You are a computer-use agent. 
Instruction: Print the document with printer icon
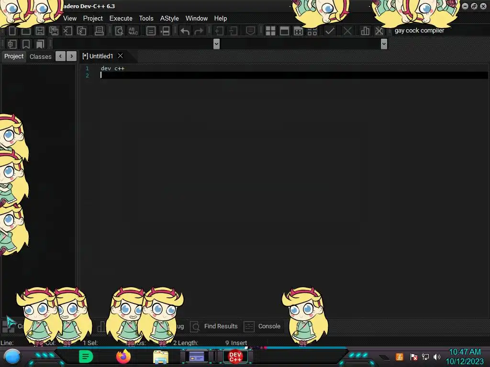coord(99,31)
